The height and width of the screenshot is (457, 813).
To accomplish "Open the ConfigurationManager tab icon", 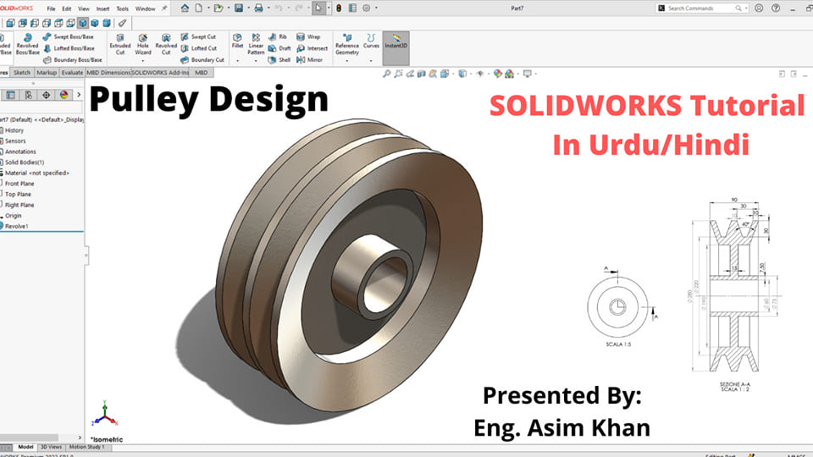I will point(29,95).
